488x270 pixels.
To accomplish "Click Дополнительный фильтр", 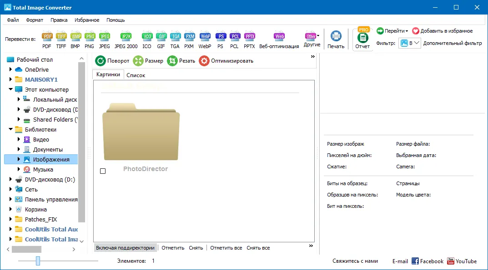I will [453, 43].
